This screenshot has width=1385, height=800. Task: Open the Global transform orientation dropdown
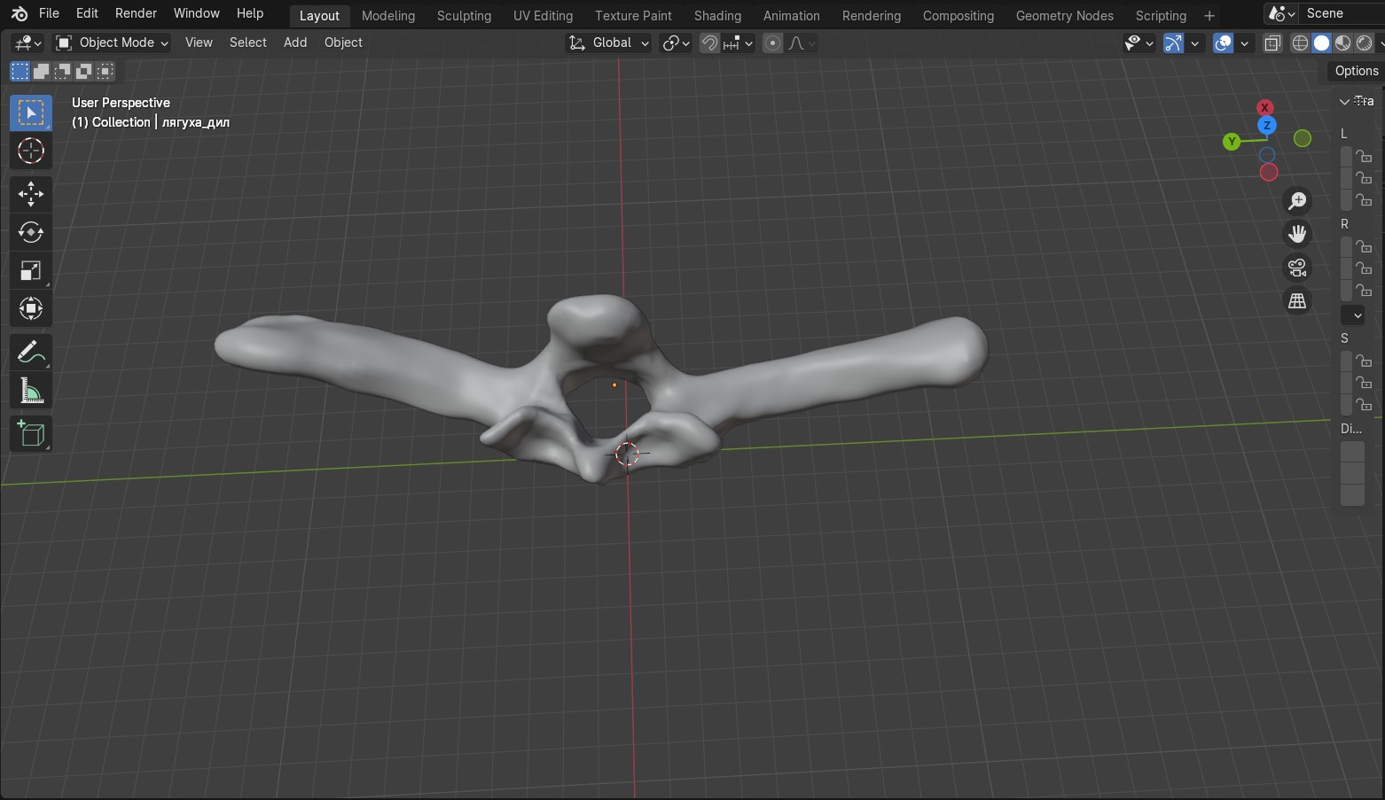tap(609, 43)
